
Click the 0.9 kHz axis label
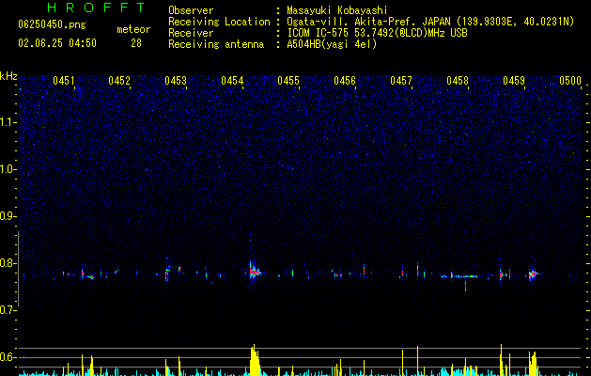pos(8,216)
